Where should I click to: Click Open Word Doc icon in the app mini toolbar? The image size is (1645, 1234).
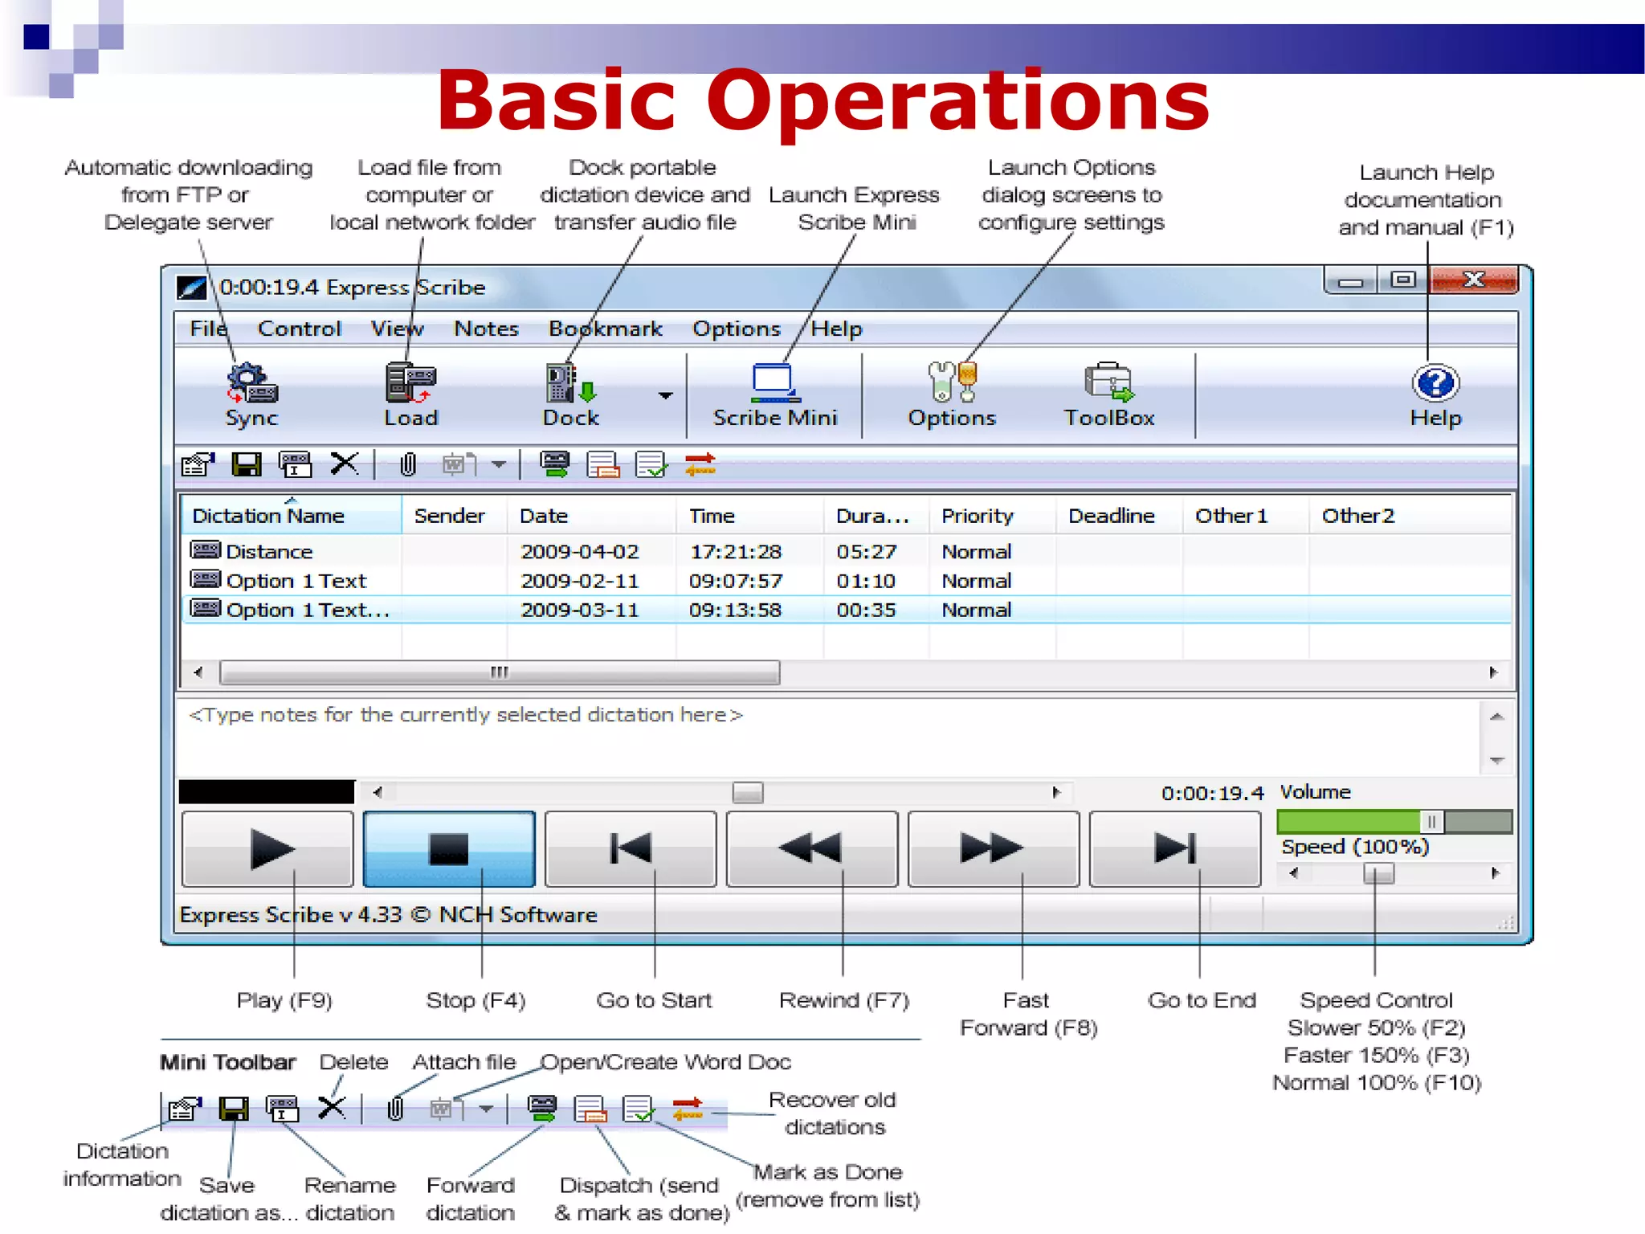pos(459,464)
